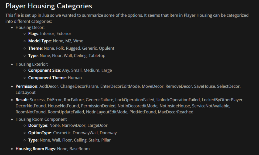This screenshot has width=259, height=155.
Task: Click the MaxDecorReached result text
Action: click(176, 112)
